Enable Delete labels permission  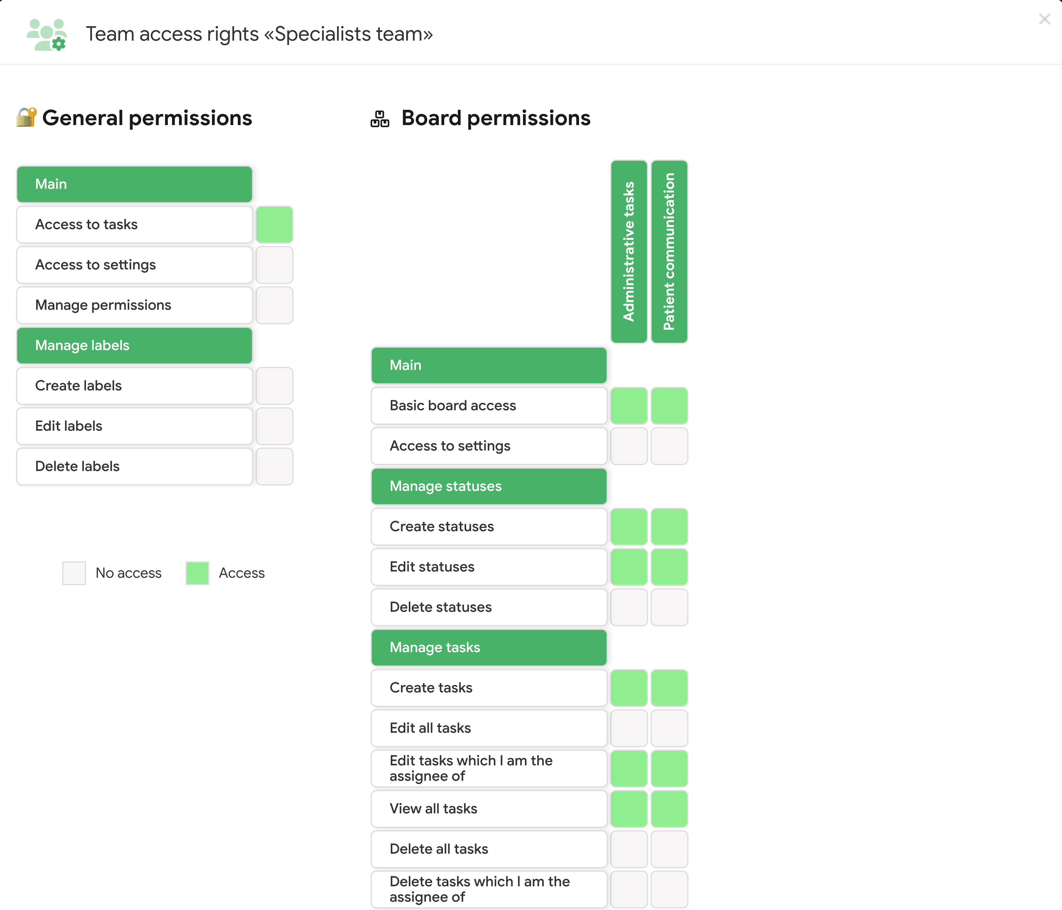[x=274, y=466]
